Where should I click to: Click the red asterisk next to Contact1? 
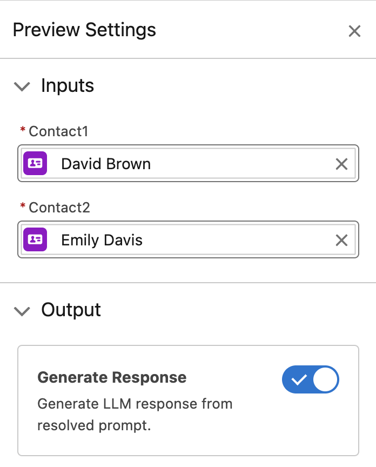(x=23, y=130)
